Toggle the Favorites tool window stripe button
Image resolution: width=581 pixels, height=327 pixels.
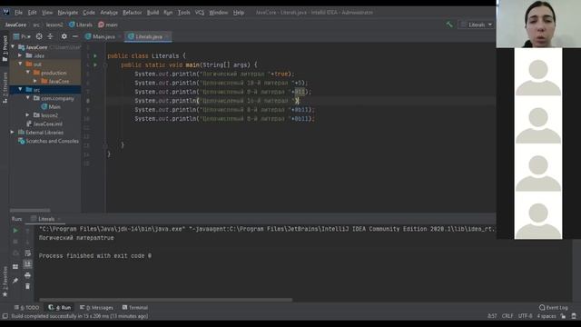(5, 282)
